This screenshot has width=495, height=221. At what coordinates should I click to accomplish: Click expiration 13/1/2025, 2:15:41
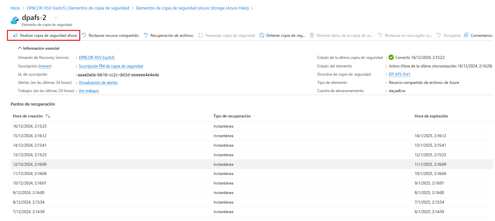tap(430, 145)
